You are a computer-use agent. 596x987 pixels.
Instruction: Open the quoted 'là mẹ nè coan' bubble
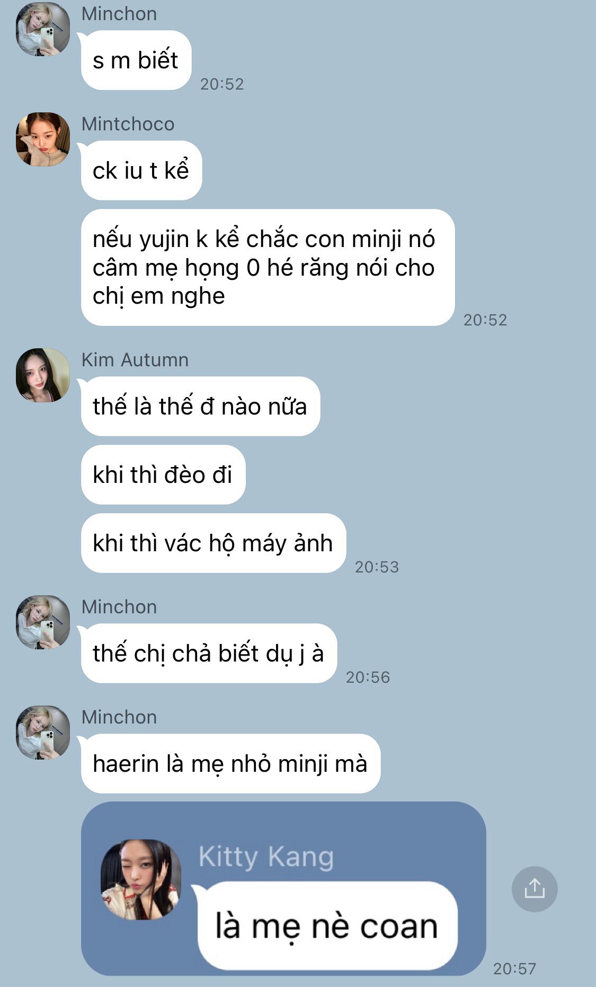[327, 926]
